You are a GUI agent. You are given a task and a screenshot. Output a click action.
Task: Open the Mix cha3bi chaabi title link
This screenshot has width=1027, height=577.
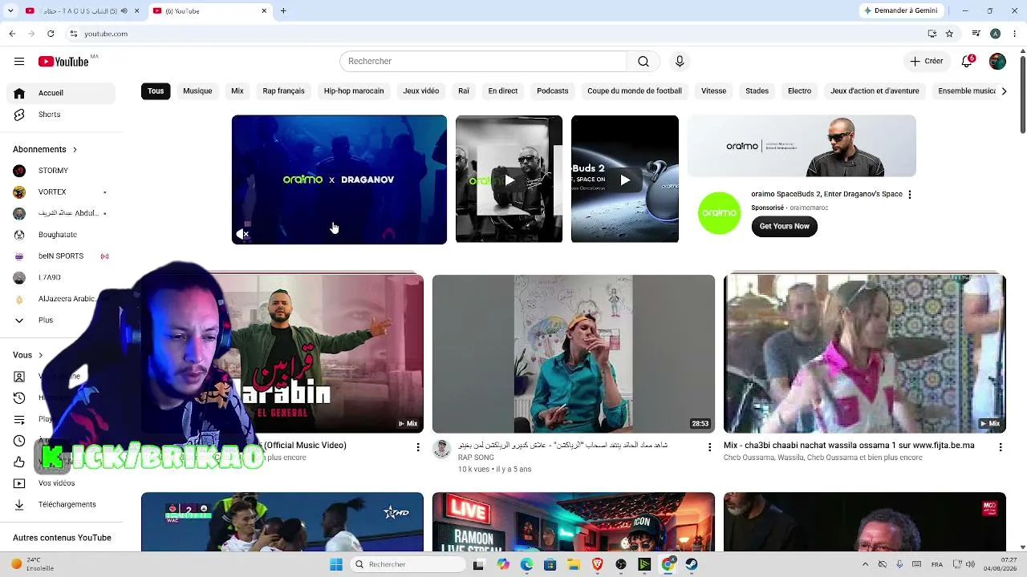(x=849, y=446)
